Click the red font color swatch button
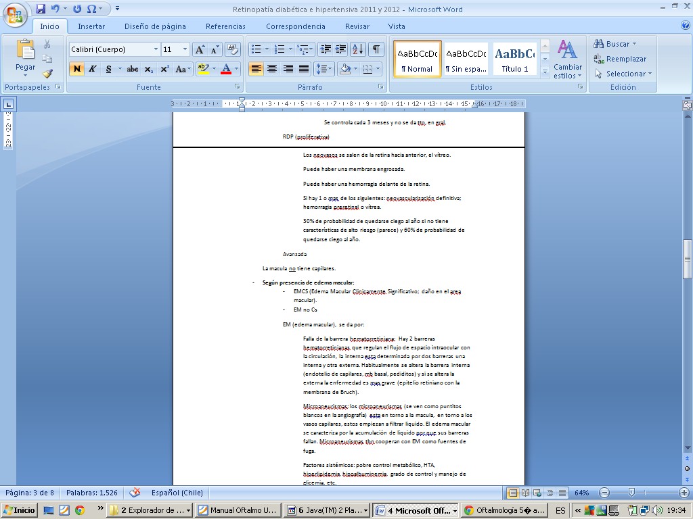693x519 pixels. tap(226, 69)
